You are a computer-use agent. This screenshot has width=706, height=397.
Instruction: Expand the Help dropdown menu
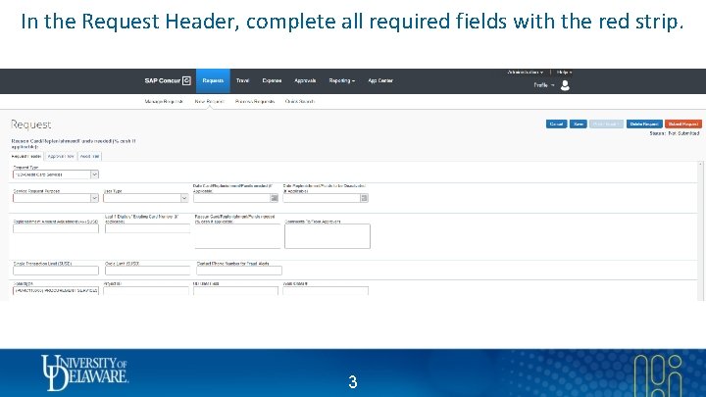(x=564, y=72)
